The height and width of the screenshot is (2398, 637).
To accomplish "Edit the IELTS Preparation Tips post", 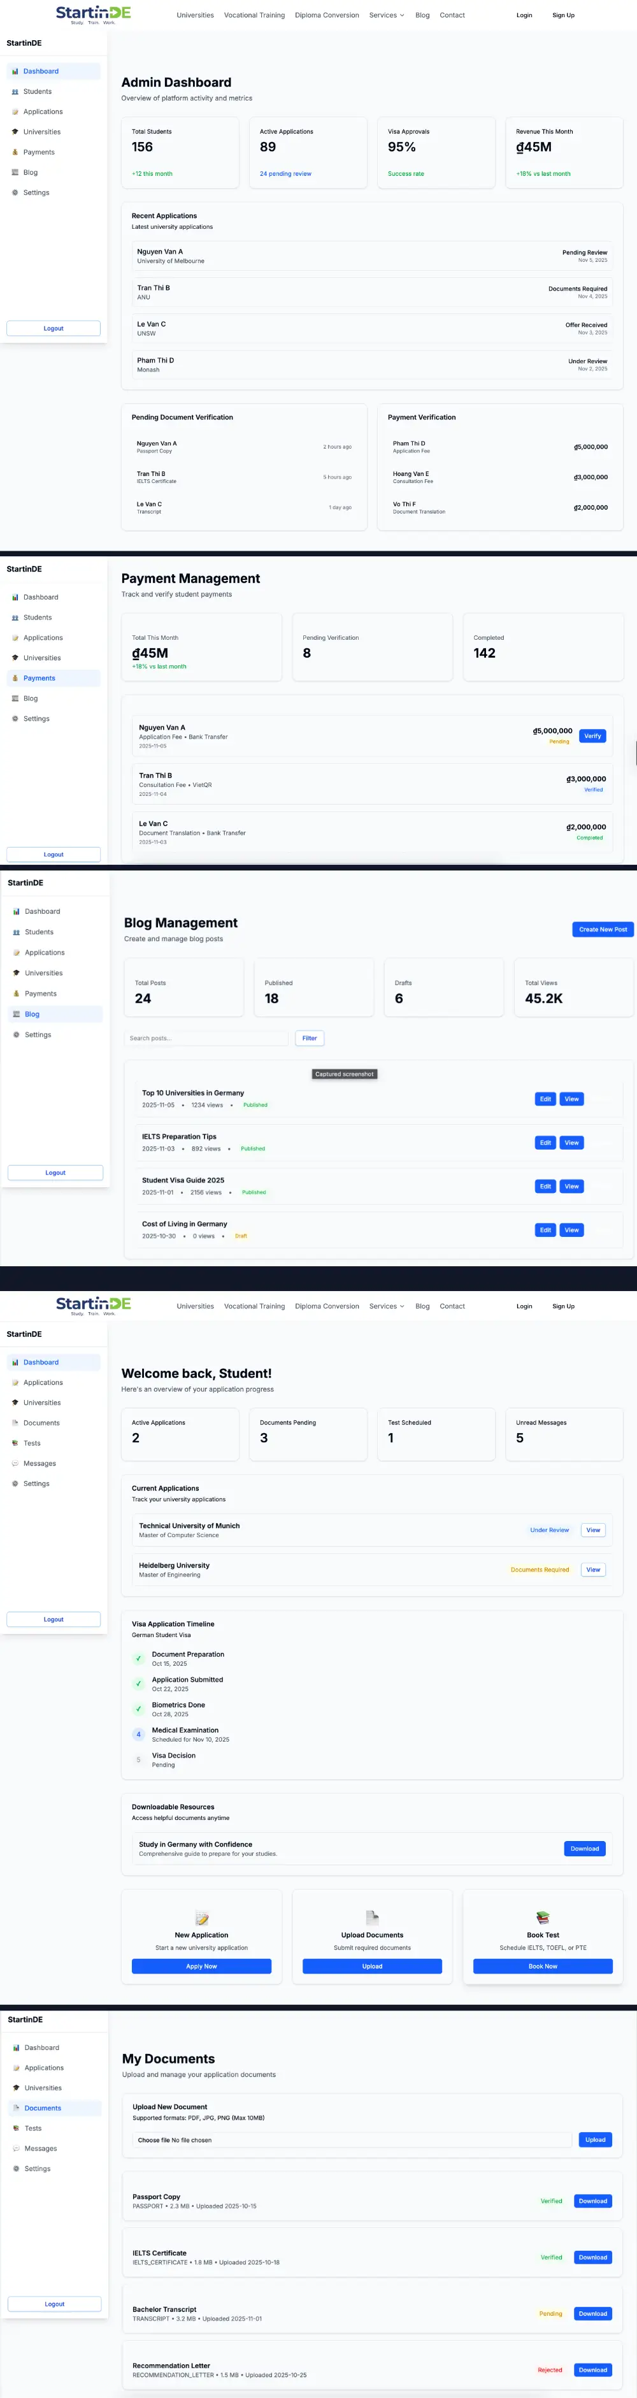I will 545,1143.
